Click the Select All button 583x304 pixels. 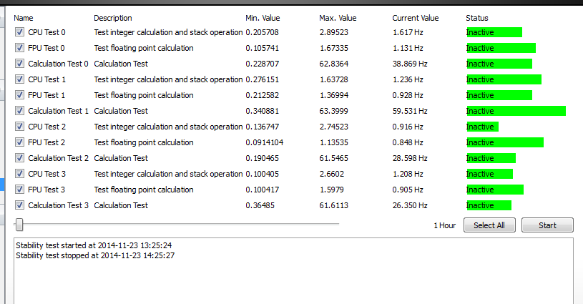[489, 225]
